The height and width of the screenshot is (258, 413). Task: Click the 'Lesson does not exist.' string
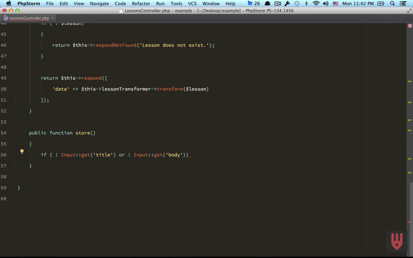click(174, 45)
